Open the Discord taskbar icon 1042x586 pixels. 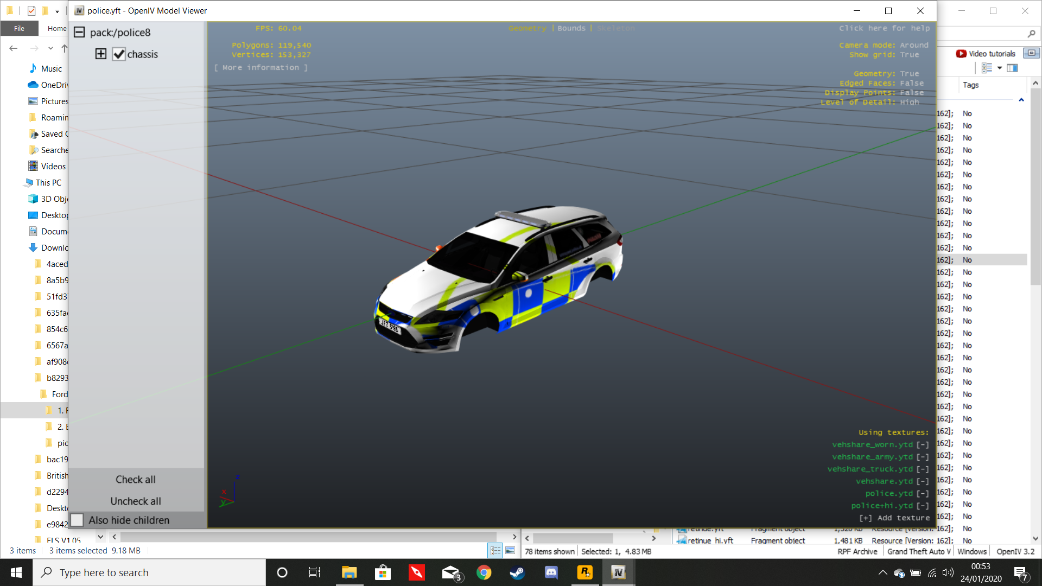(x=551, y=572)
